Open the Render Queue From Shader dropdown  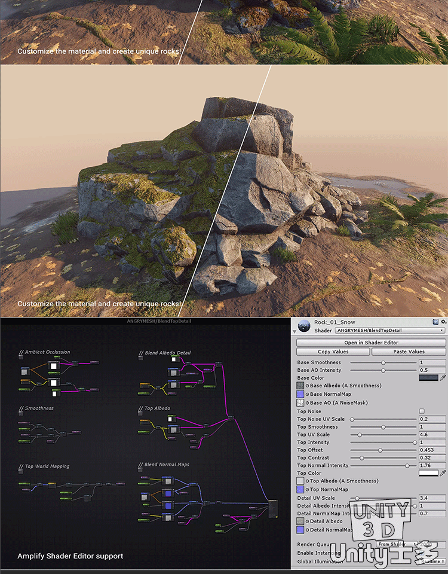click(397, 544)
